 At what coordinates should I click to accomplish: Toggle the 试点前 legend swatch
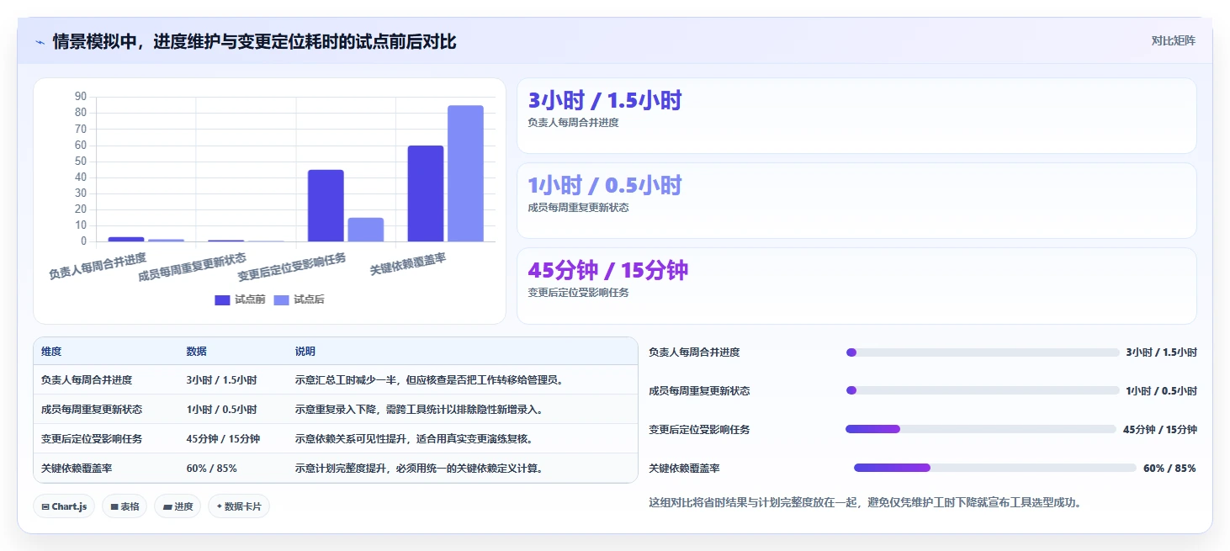(x=222, y=300)
